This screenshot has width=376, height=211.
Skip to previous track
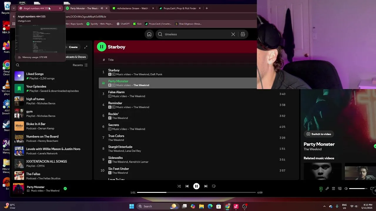click(x=187, y=186)
